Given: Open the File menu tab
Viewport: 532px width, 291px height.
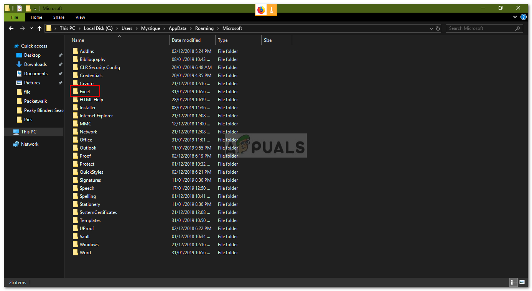Looking at the screenshot, I should coord(15,17).
